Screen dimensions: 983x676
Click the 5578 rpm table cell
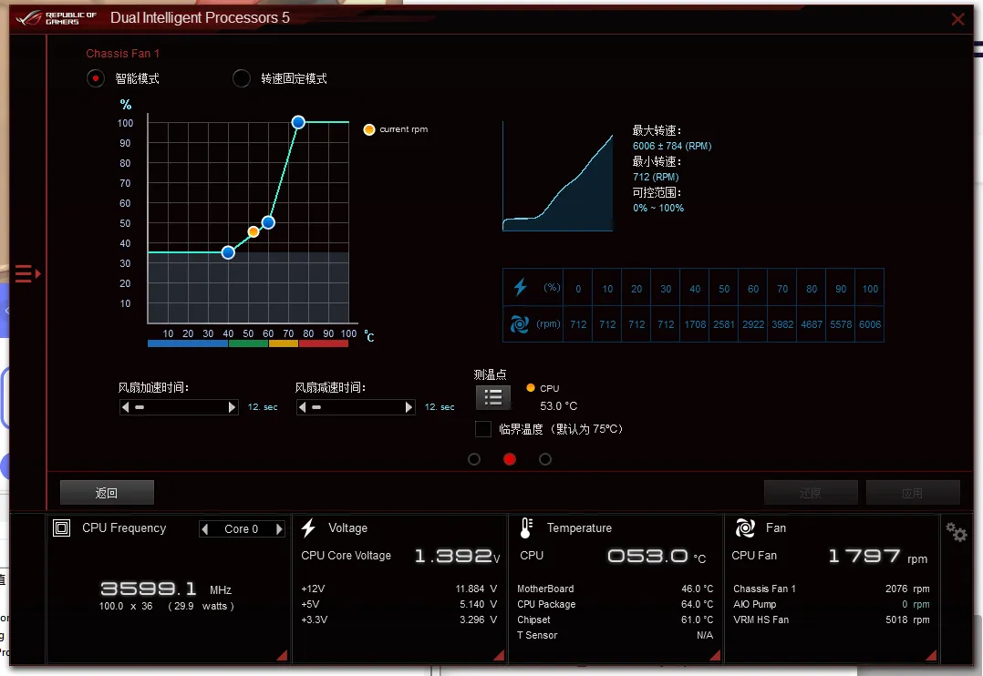click(x=841, y=324)
